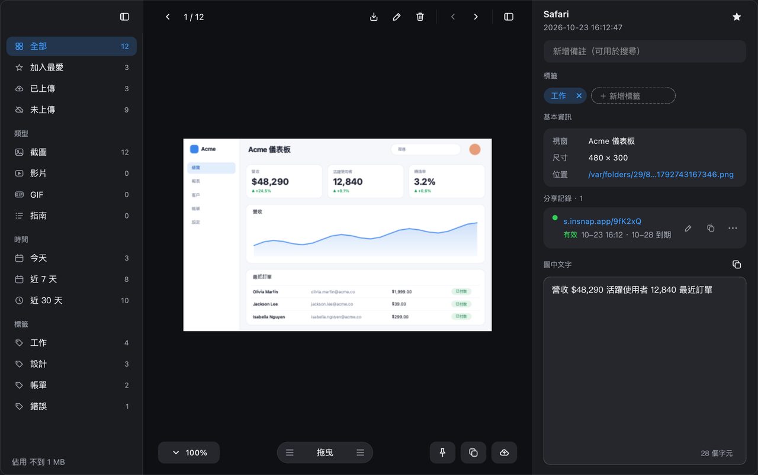
Task: Copy the 圖中文字 recognized text
Action: pyautogui.click(x=737, y=264)
